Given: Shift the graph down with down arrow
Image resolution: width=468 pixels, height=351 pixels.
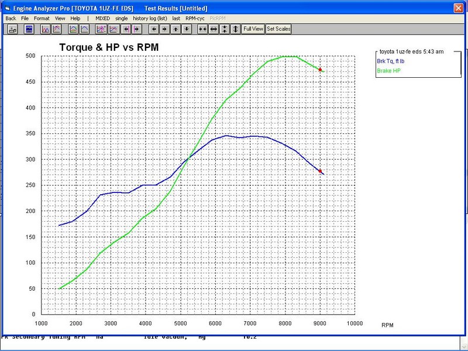Looking at the screenshot, I should (x=187, y=29).
